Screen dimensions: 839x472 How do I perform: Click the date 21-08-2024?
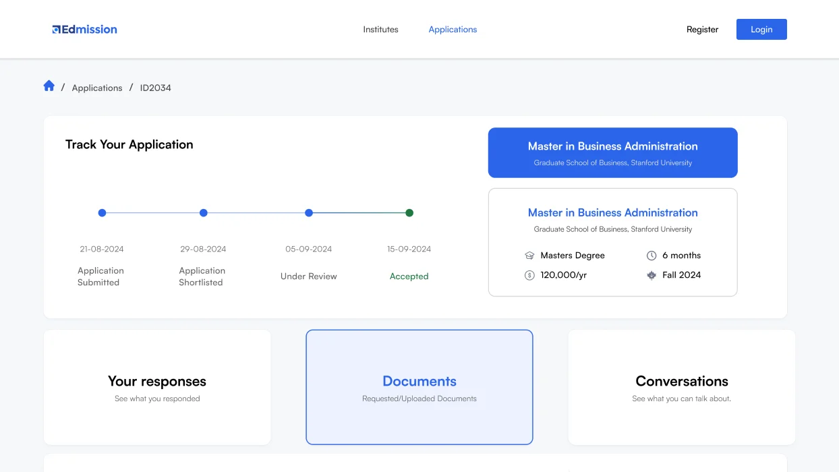pos(102,249)
